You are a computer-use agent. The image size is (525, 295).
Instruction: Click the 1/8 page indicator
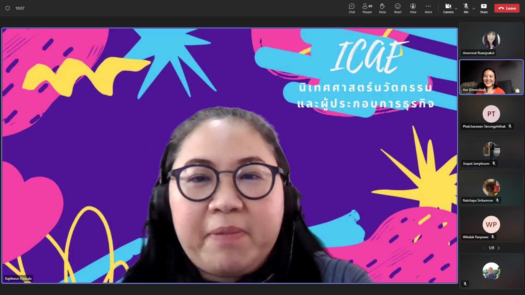coord(491,248)
